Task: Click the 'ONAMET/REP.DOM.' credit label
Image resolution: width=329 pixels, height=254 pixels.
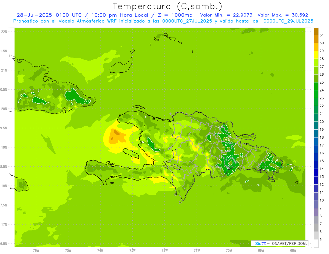Action: click(290, 243)
